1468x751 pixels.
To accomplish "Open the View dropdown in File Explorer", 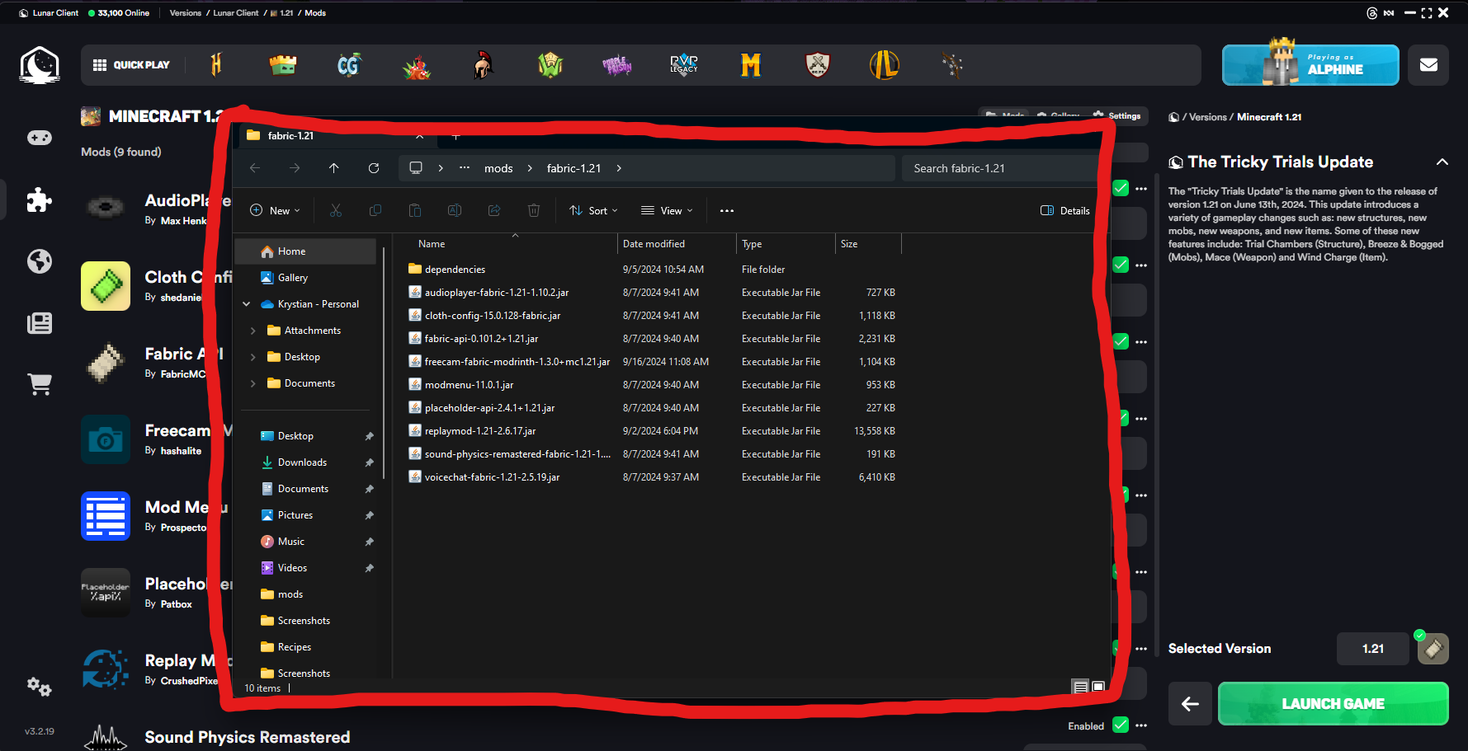I will coord(667,211).
